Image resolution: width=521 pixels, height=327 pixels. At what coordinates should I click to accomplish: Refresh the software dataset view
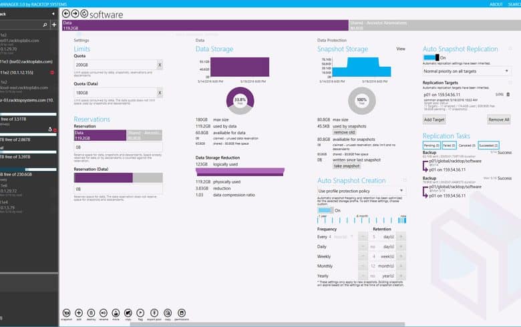coord(84,13)
